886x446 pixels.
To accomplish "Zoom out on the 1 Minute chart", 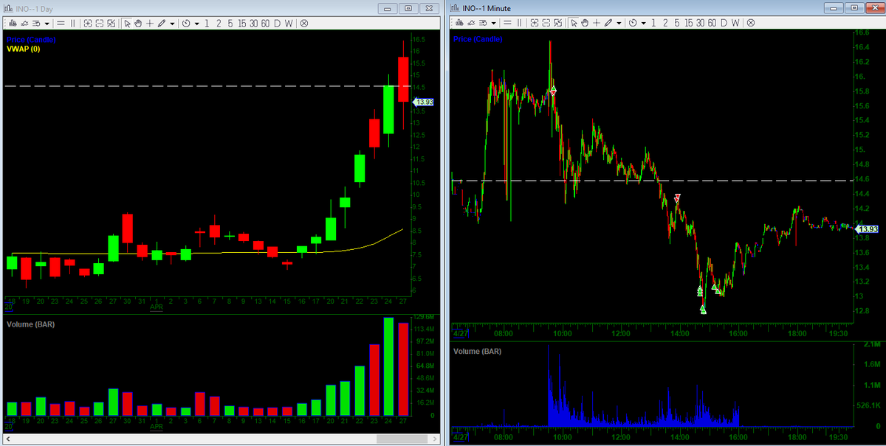I will (546, 23).
